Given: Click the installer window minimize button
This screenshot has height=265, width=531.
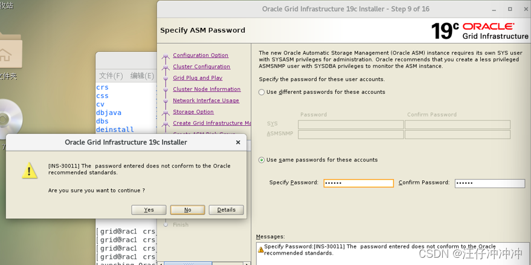Looking at the screenshot, I should click(x=495, y=9).
